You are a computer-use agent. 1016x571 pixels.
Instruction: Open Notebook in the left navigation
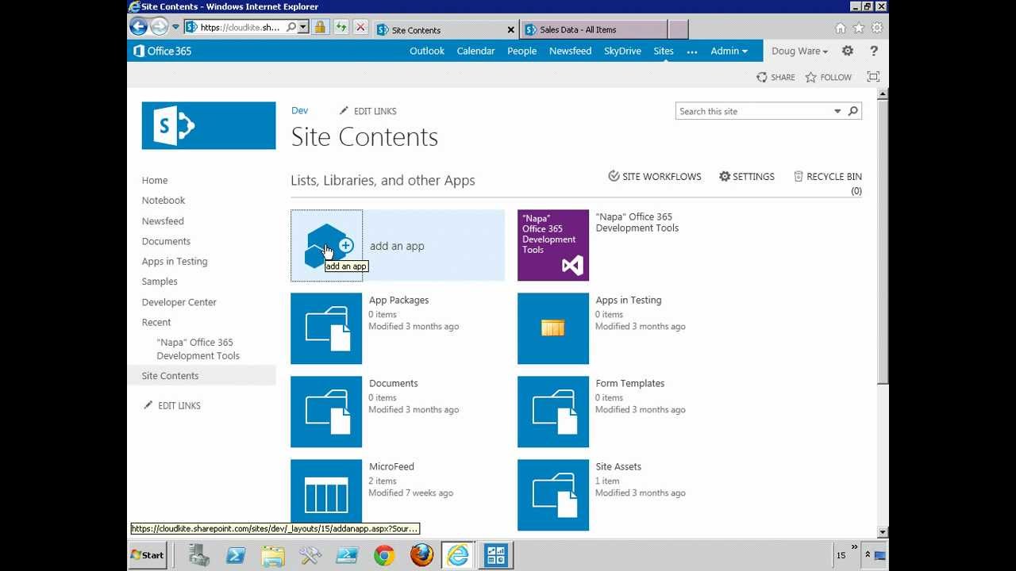click(164, 201)
